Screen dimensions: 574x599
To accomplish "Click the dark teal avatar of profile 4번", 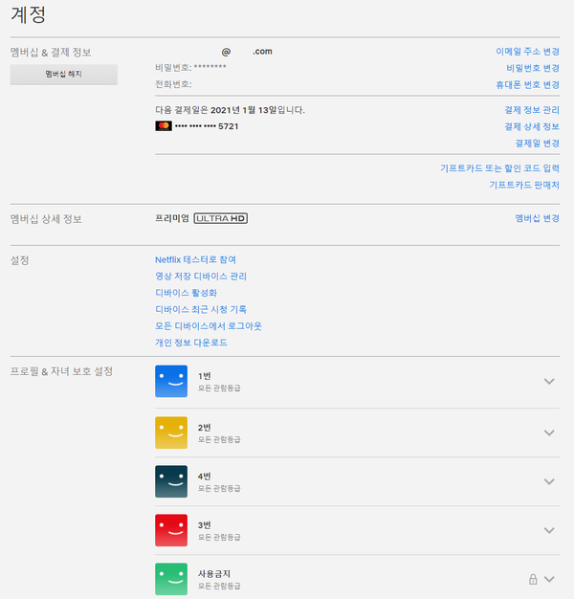I will click(171, 481).
